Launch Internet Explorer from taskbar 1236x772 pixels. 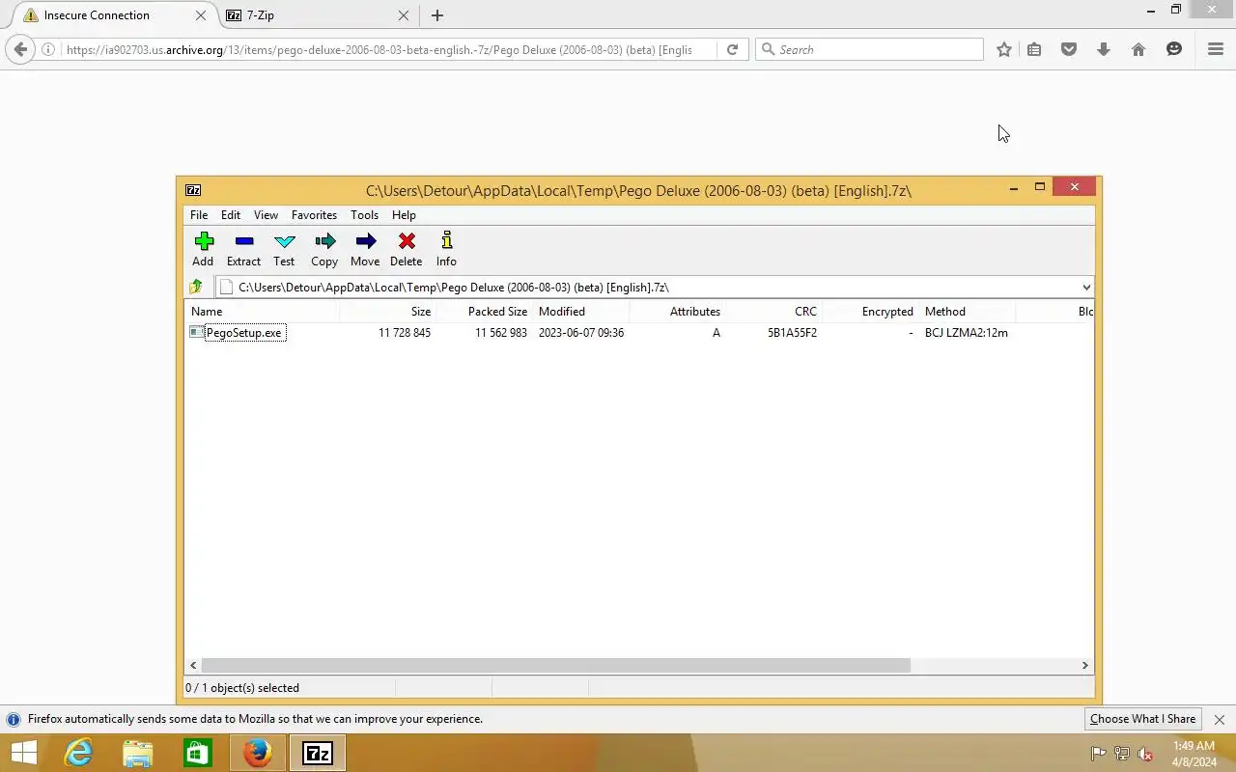coord(78,753)
